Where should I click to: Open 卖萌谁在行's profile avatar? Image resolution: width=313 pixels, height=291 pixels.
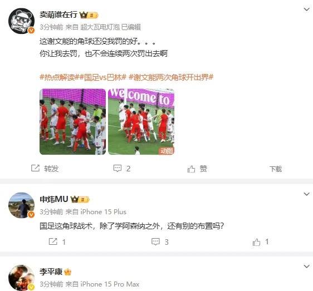click(21, 21)
